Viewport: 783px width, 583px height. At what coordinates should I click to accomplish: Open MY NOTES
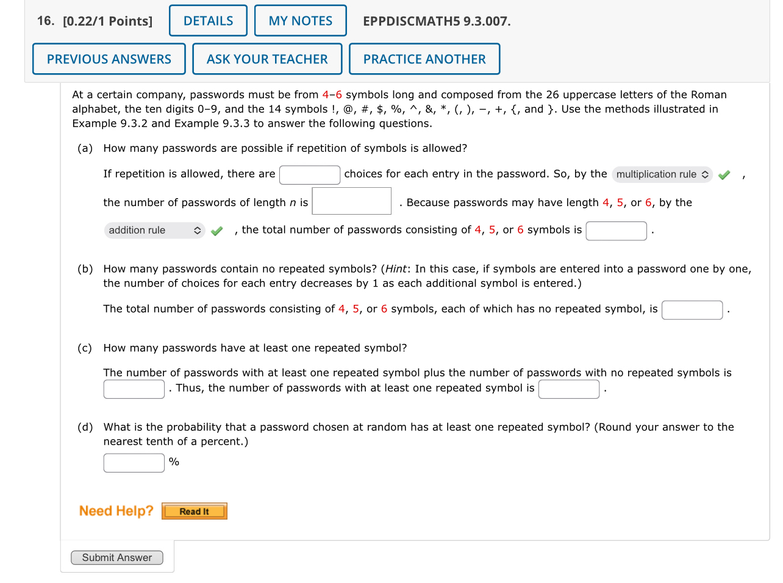[300, 20]
